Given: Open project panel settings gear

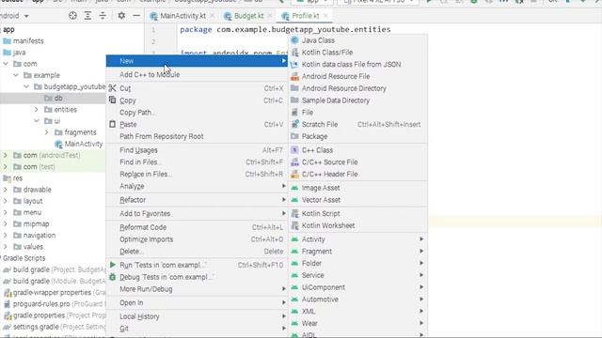Looking at the screenshot, I should 121,16.
